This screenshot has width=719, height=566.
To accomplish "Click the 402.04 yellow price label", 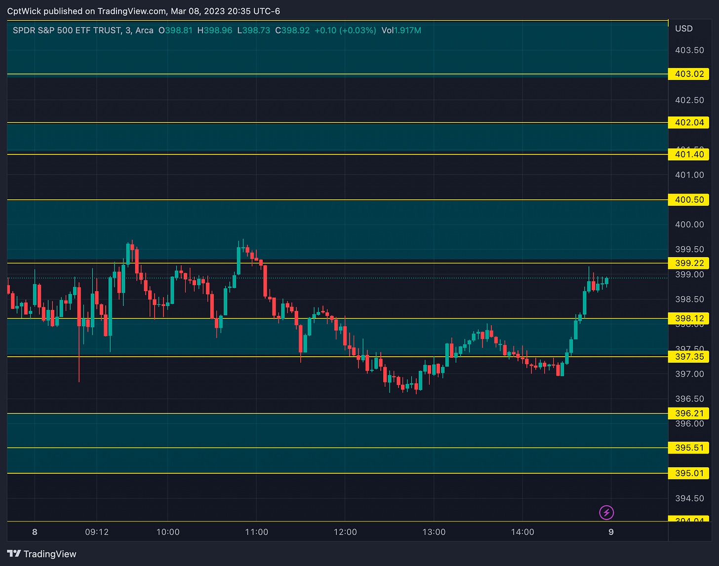I will click(x=689, y=122).
